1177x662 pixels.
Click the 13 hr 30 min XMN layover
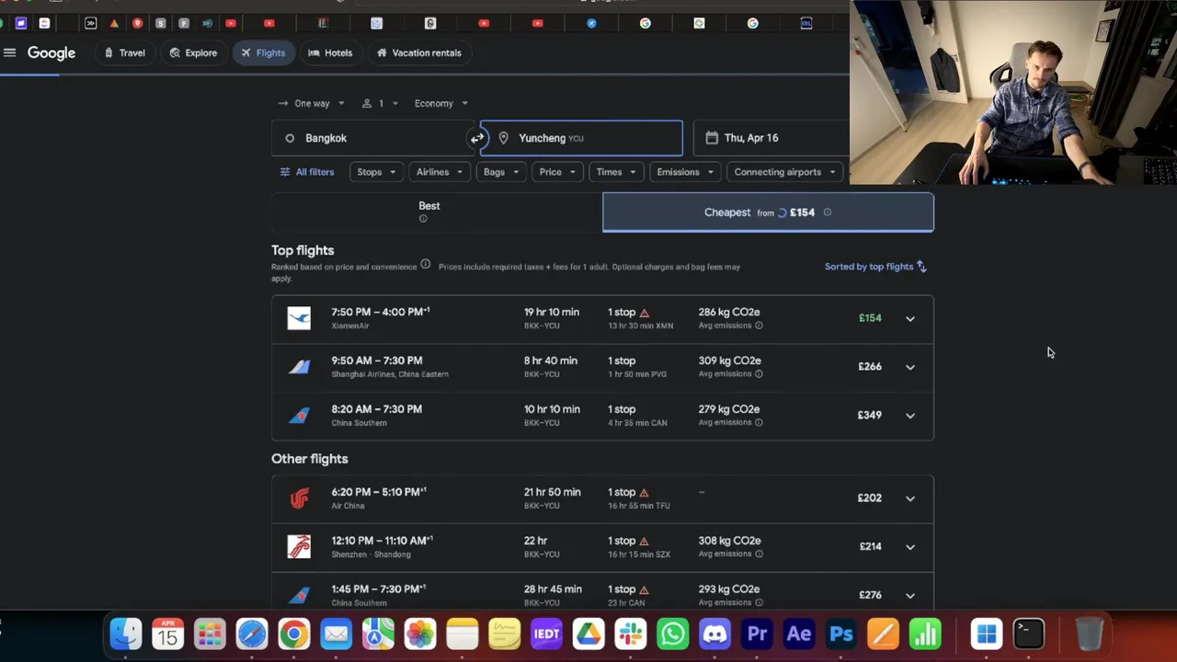640,325
